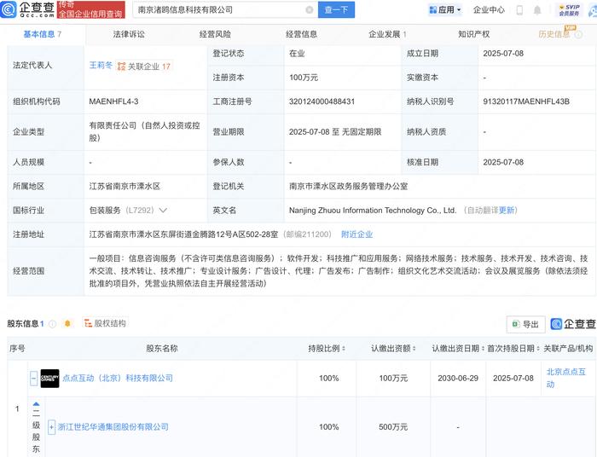Open SVIP 会员服务 badge
The width and height of the screenshot is (597, 457).
(x=569, y=10)
